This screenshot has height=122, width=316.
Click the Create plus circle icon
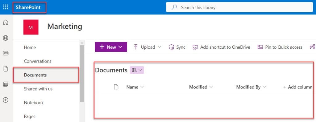[6, 100]
